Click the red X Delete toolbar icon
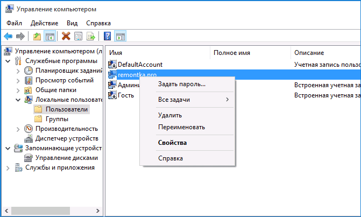The height and width of the screenshot is (217, 361). pyautogui.click(x=66, y=37)
